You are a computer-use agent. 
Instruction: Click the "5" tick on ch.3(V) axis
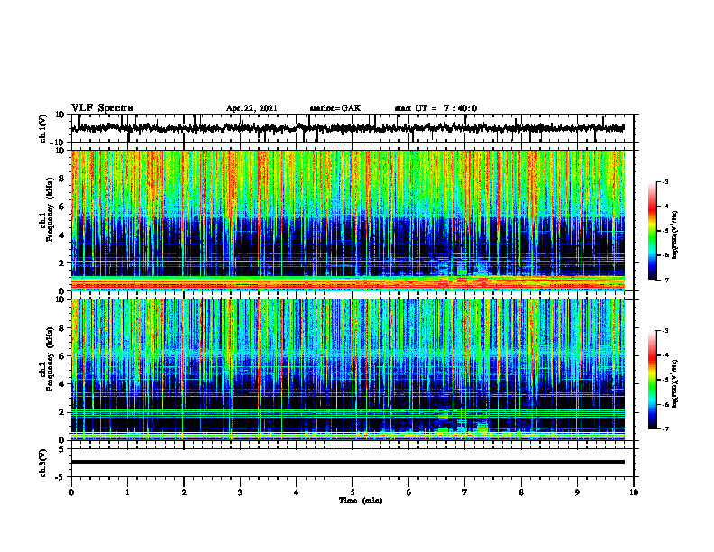pos(63,449)
